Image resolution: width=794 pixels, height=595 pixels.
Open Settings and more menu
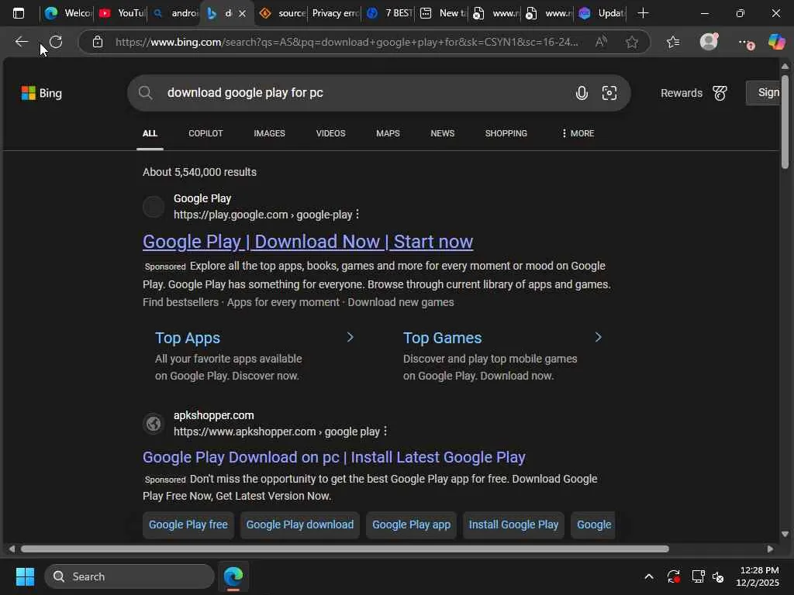(x=745, y=43)
